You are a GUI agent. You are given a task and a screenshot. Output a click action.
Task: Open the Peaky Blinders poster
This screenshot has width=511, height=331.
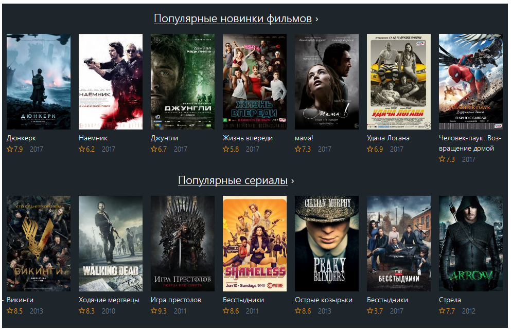(327, 244)
